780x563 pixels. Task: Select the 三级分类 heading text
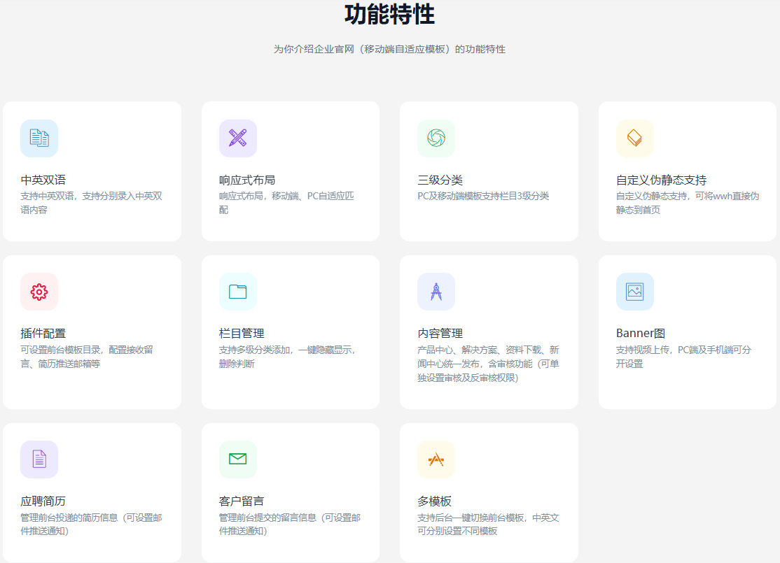click(x=440, y=180)
